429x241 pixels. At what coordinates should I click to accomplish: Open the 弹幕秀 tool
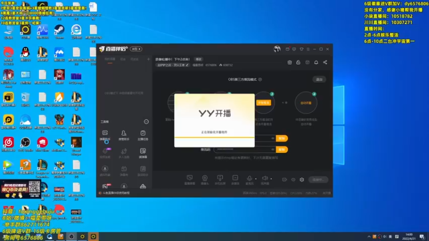coord(124,171)
